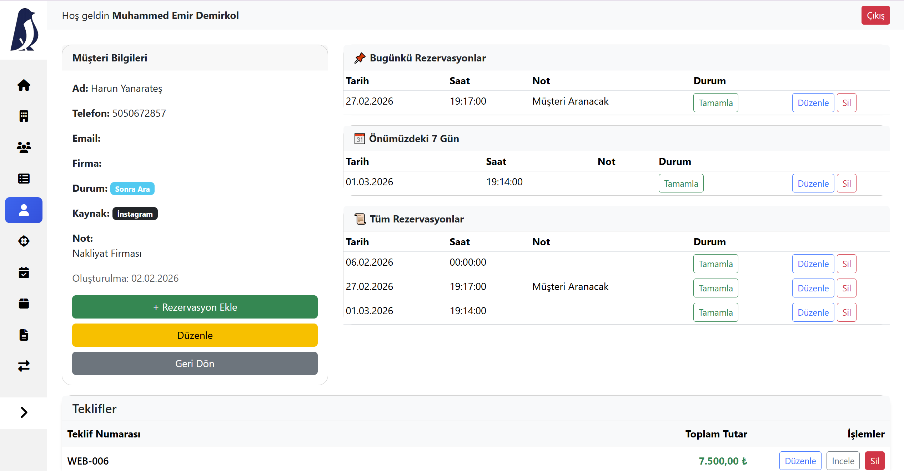The width and height of the screenshot is (904, 471).
Task: Select the active single-user sidebar item
Action: [24, 210]
